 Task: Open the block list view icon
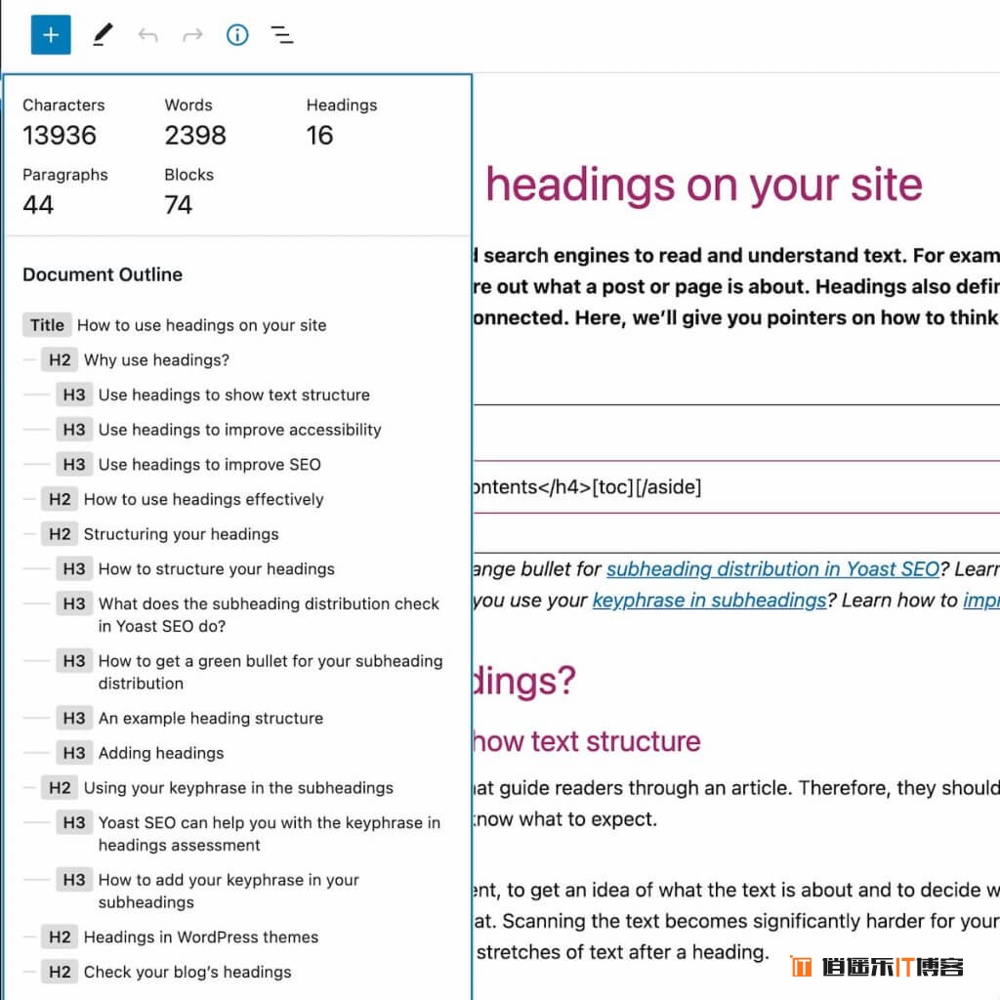coord(282,35)
